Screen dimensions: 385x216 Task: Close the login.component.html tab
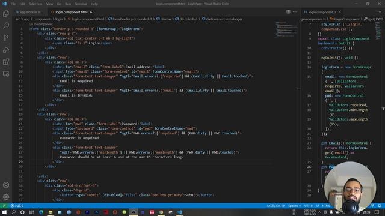(x=91, y=12)
